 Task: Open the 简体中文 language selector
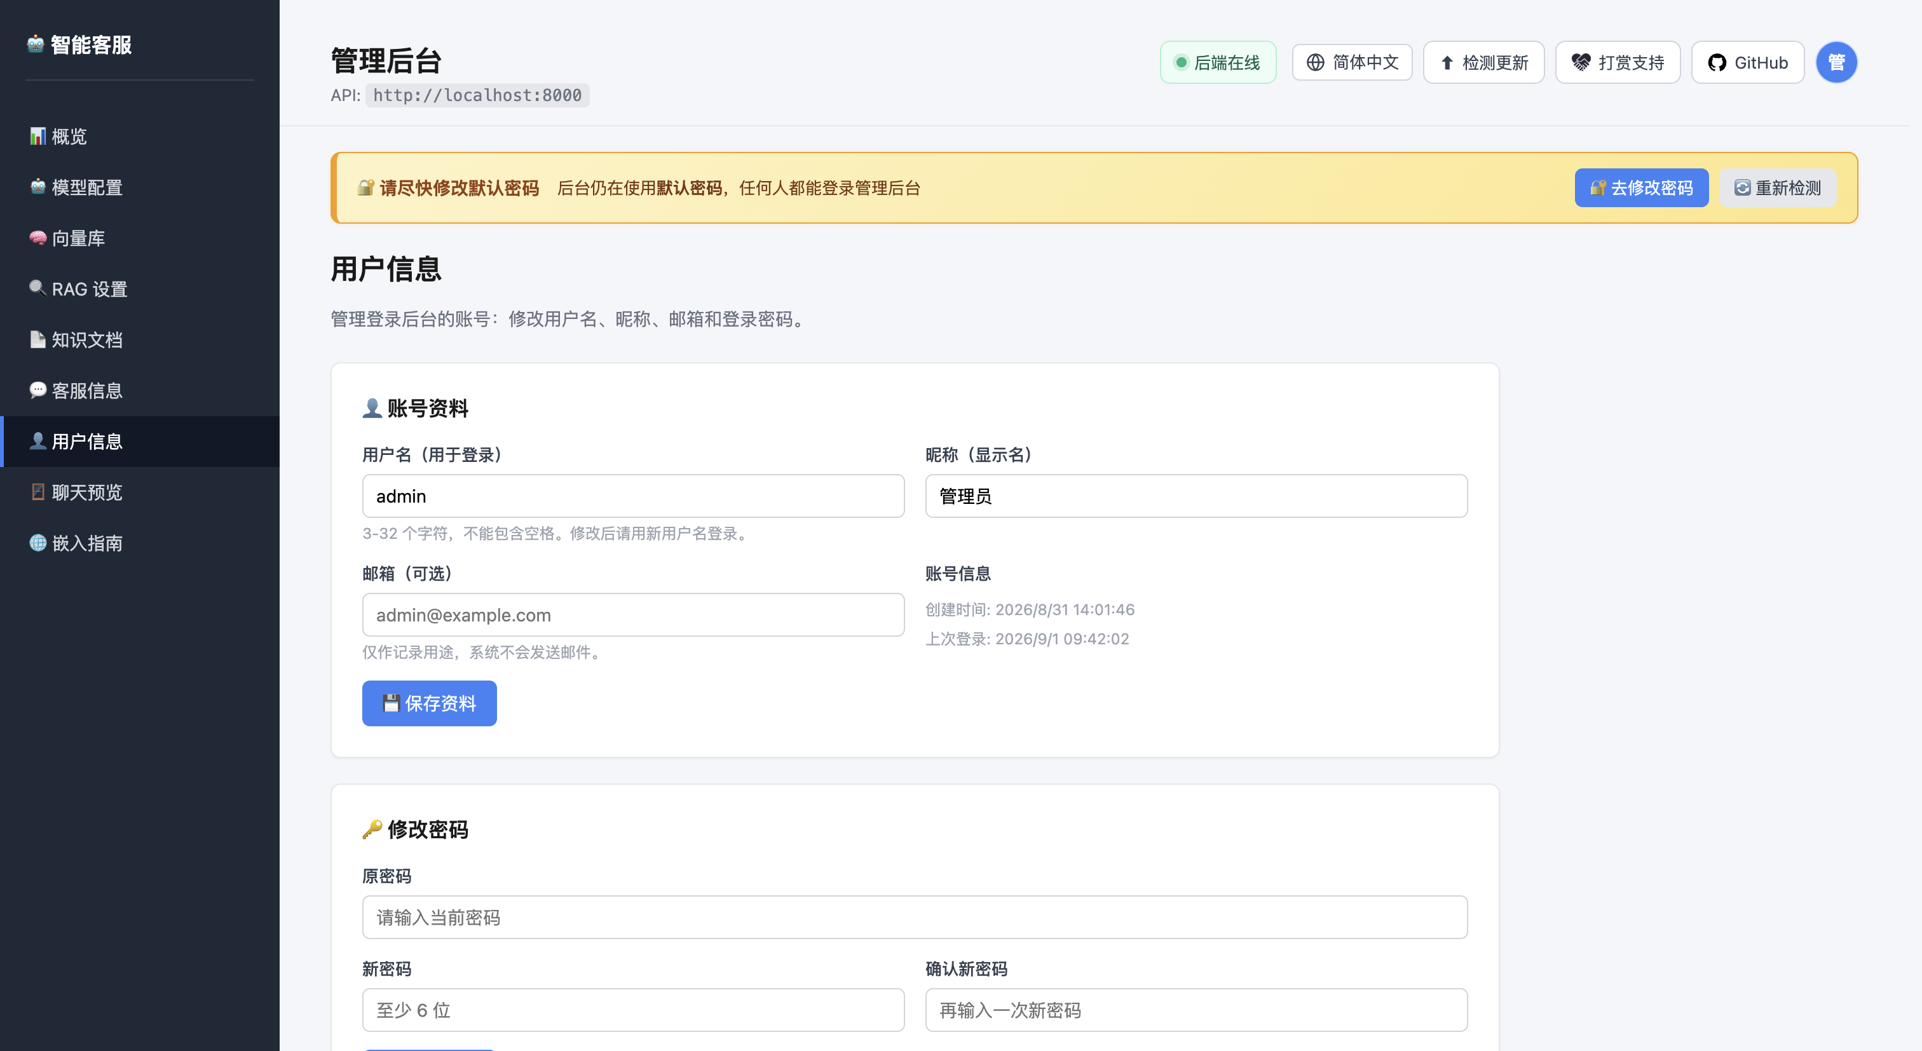[x=1352, y=62]
